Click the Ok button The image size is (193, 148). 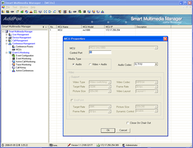[x=108, y=130]
